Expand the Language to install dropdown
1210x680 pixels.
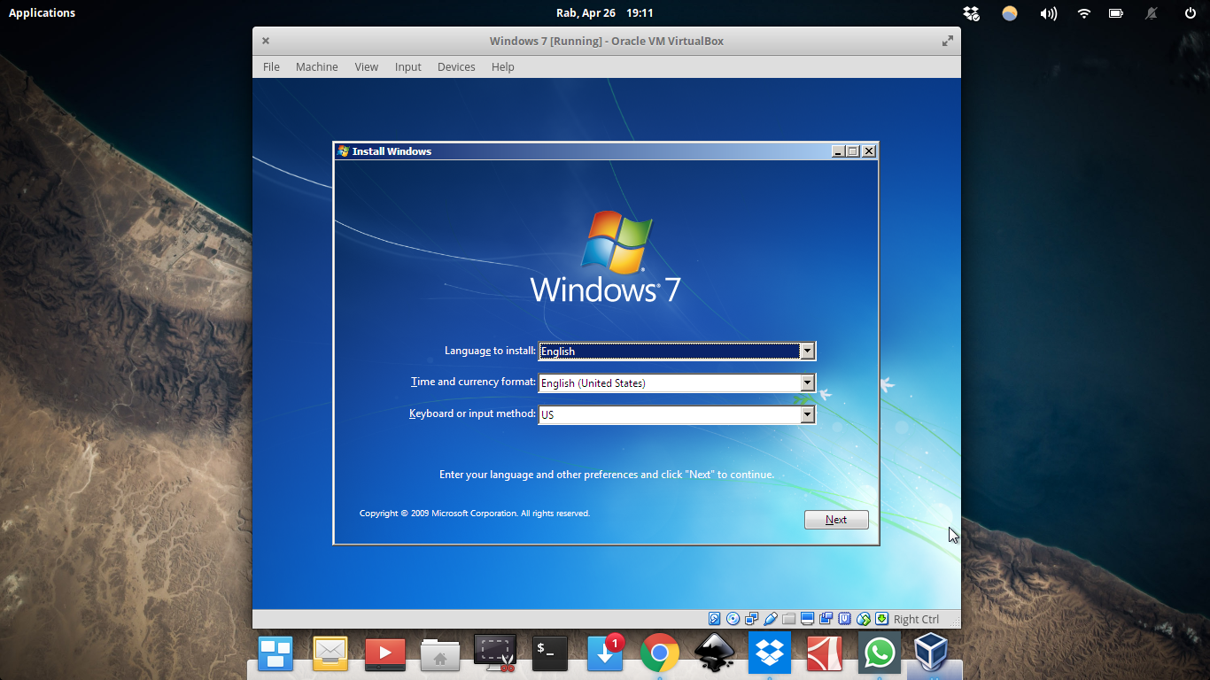click(807, 351)
